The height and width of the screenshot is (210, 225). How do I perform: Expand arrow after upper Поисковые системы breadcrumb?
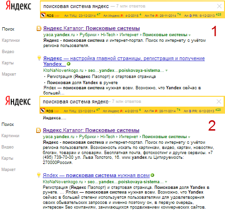[190, 35]
